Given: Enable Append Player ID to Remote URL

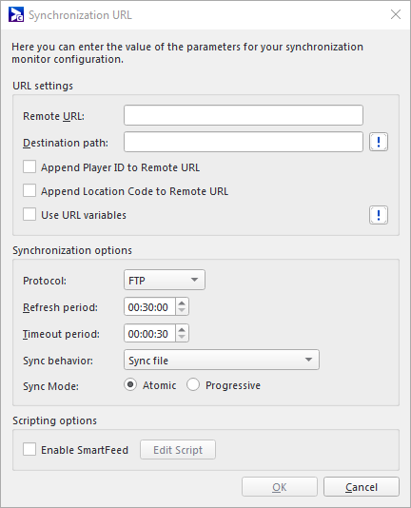Looking at the screenshot, I should pos(29,167).
